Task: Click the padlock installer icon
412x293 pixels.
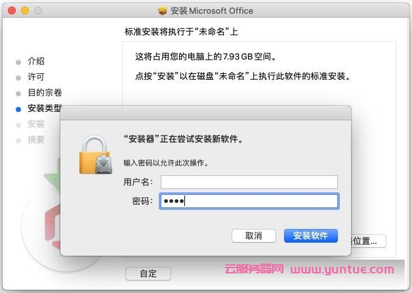Action: point(96,155)
